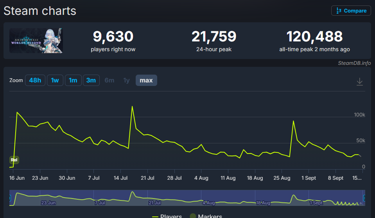Click the 4 Aug label in navigator
Viewport: 375px width, 218px height.
(208, 203)
